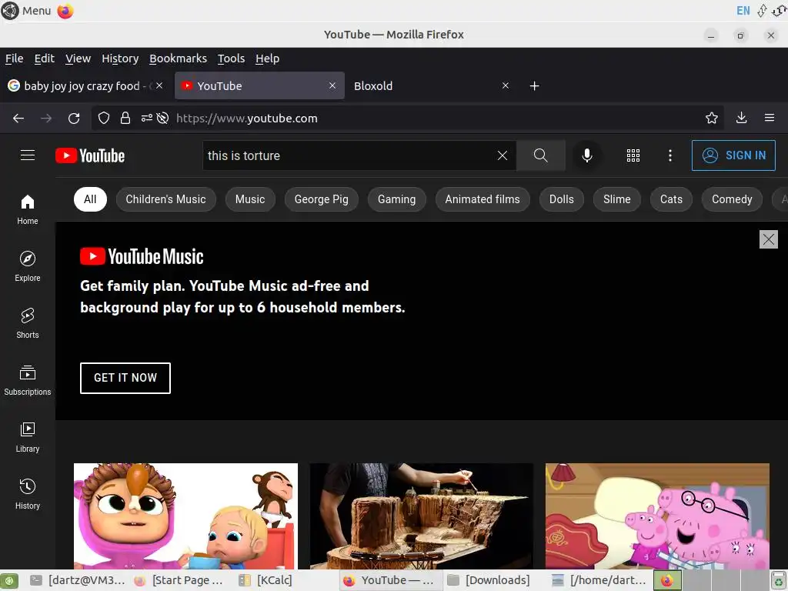Open Firefox downloads panel

741,118
